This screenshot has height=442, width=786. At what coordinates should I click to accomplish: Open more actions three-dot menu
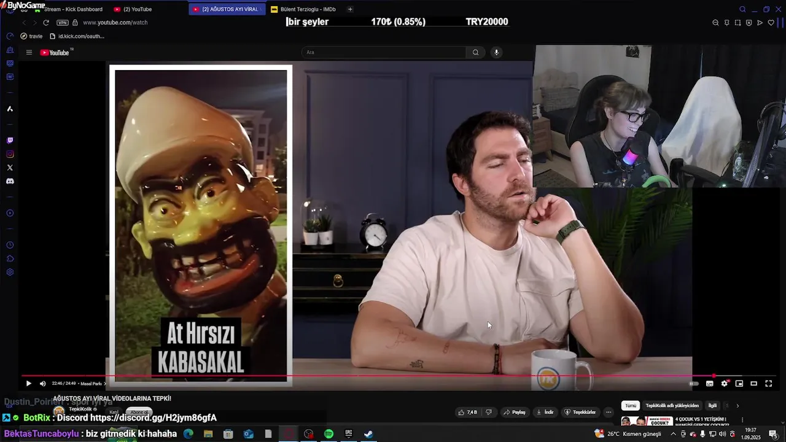coord(609,413)
